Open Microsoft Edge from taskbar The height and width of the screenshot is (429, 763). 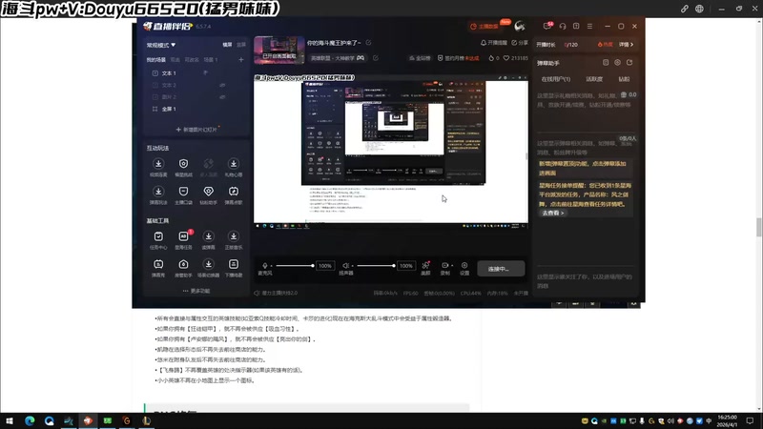(x=30, y=420)
